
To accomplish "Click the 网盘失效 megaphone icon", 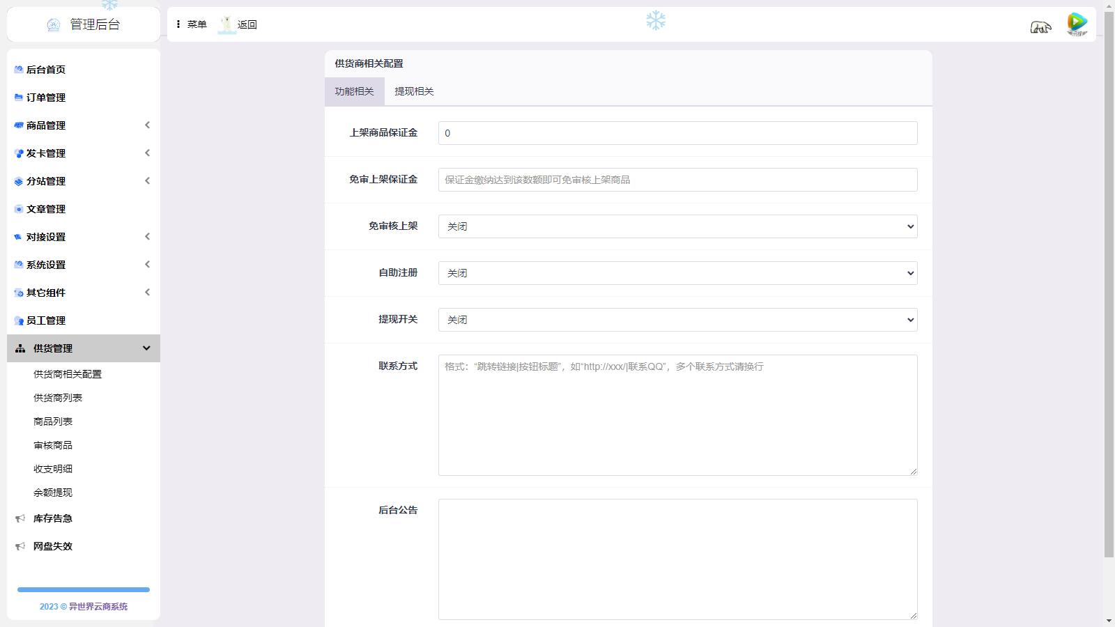I will coord(20,546).
